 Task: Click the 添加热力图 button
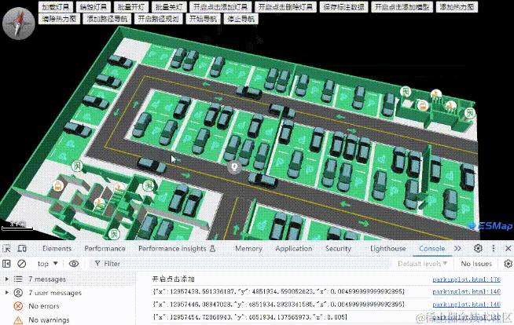(x=457, y=7)
